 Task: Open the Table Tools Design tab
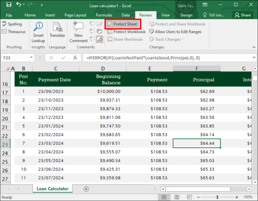tap(186, 15)
